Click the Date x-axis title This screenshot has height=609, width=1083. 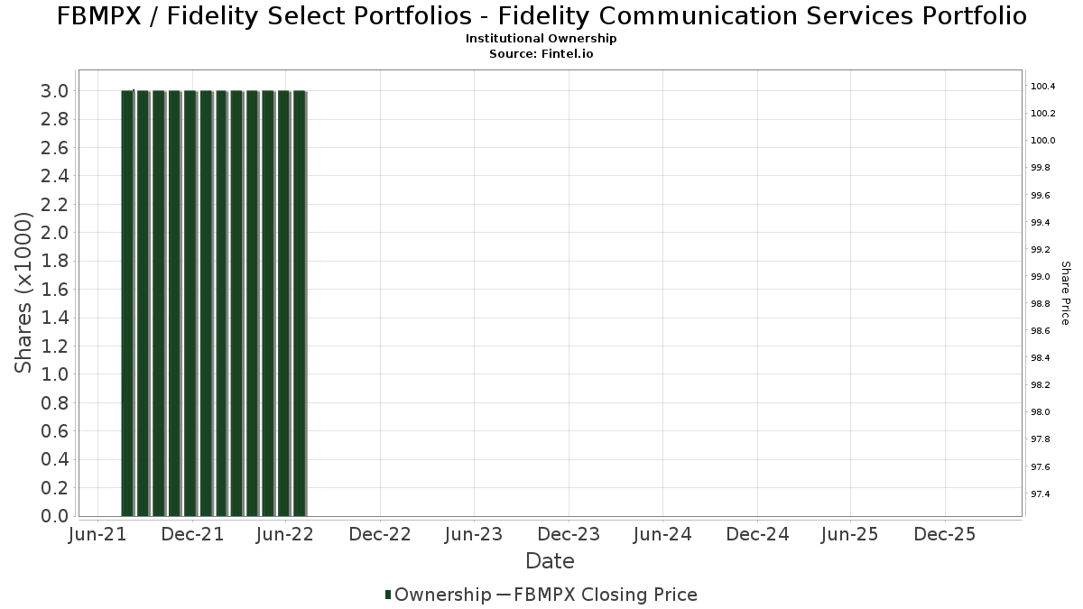(550, 561)
